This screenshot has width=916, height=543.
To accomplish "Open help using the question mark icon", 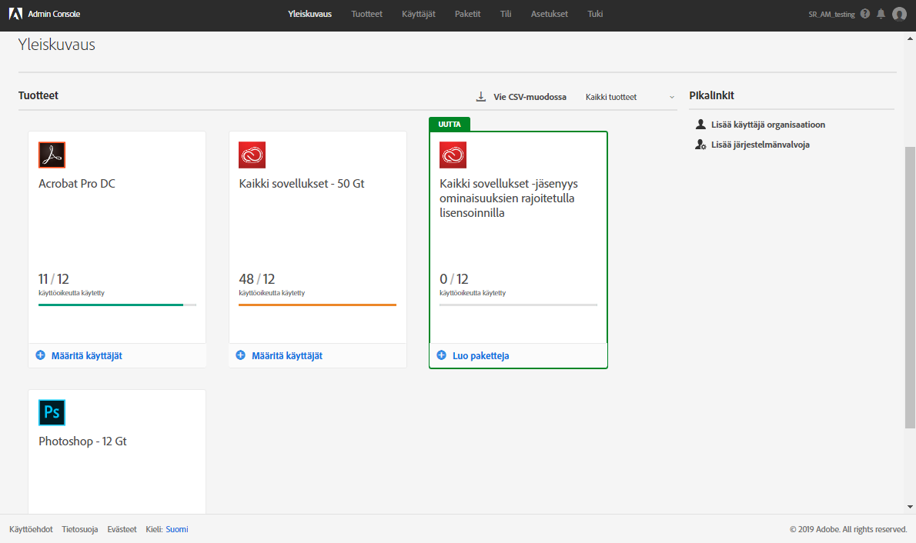I will click(x=864, y=13).
